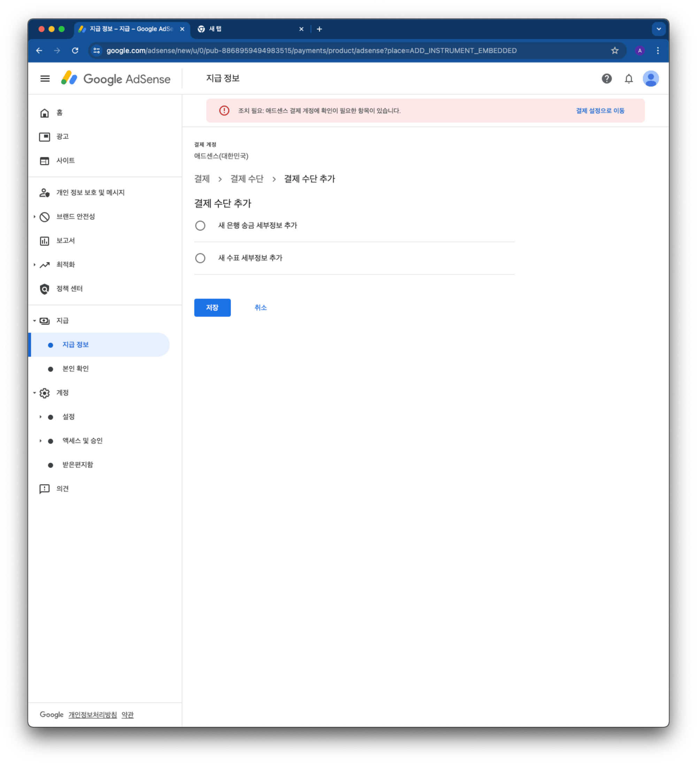Click the browser forward arrow
Image resolution: width=697 pixels, height=764 pixels.
pyautogui.click(x=57, y=50)
